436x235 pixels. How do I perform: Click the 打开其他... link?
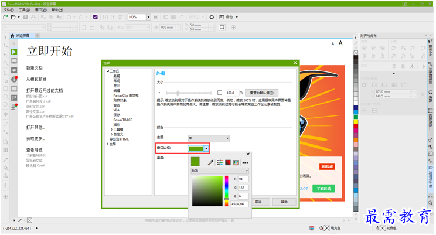36,127
